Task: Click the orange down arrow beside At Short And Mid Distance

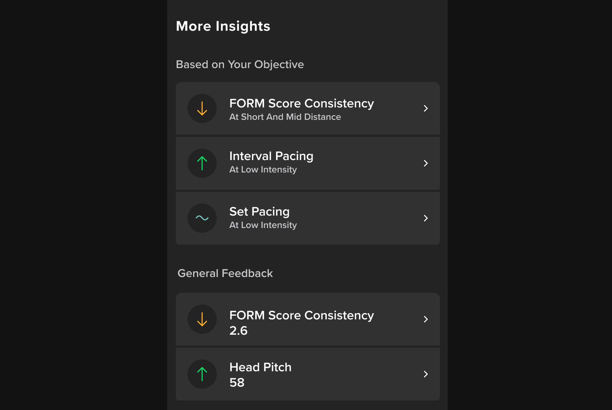Action: (202, 109)
